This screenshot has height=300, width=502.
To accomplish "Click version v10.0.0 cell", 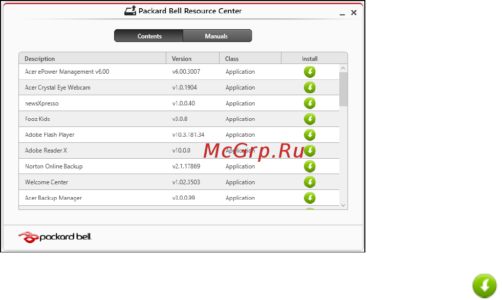I will (x=181, y=151).
